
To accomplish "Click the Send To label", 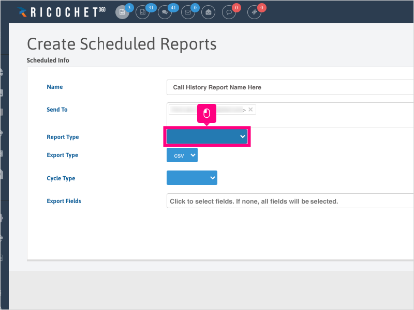I will [57, 110].
